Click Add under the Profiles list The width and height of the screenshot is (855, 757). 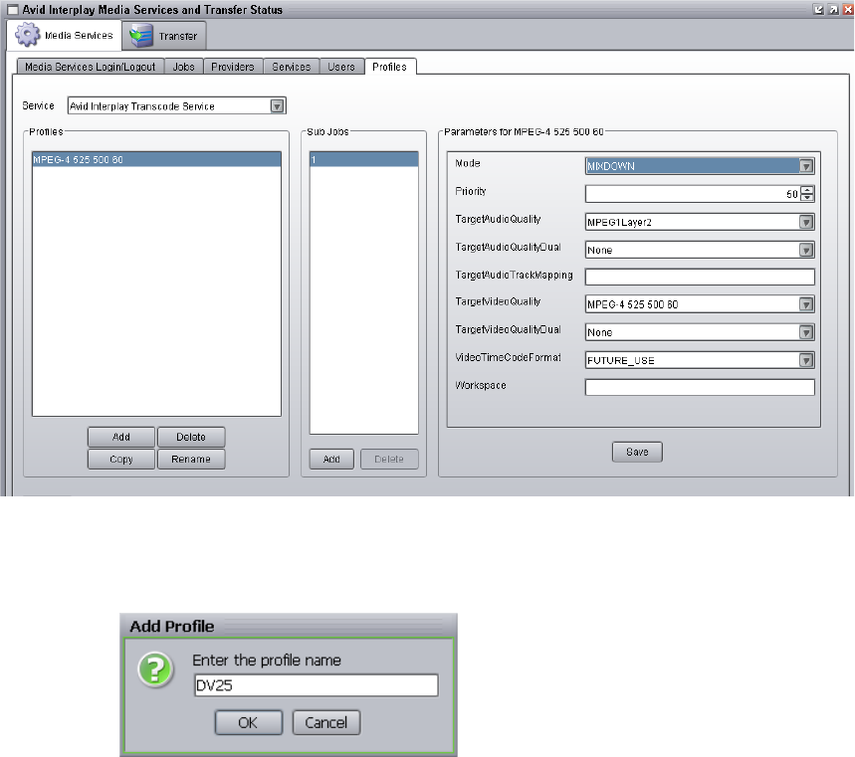pyautogui.click(x=121, y=437)
